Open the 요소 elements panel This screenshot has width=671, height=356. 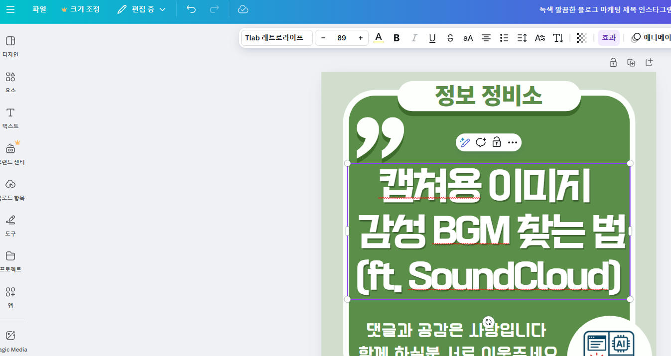pos(10,82)
